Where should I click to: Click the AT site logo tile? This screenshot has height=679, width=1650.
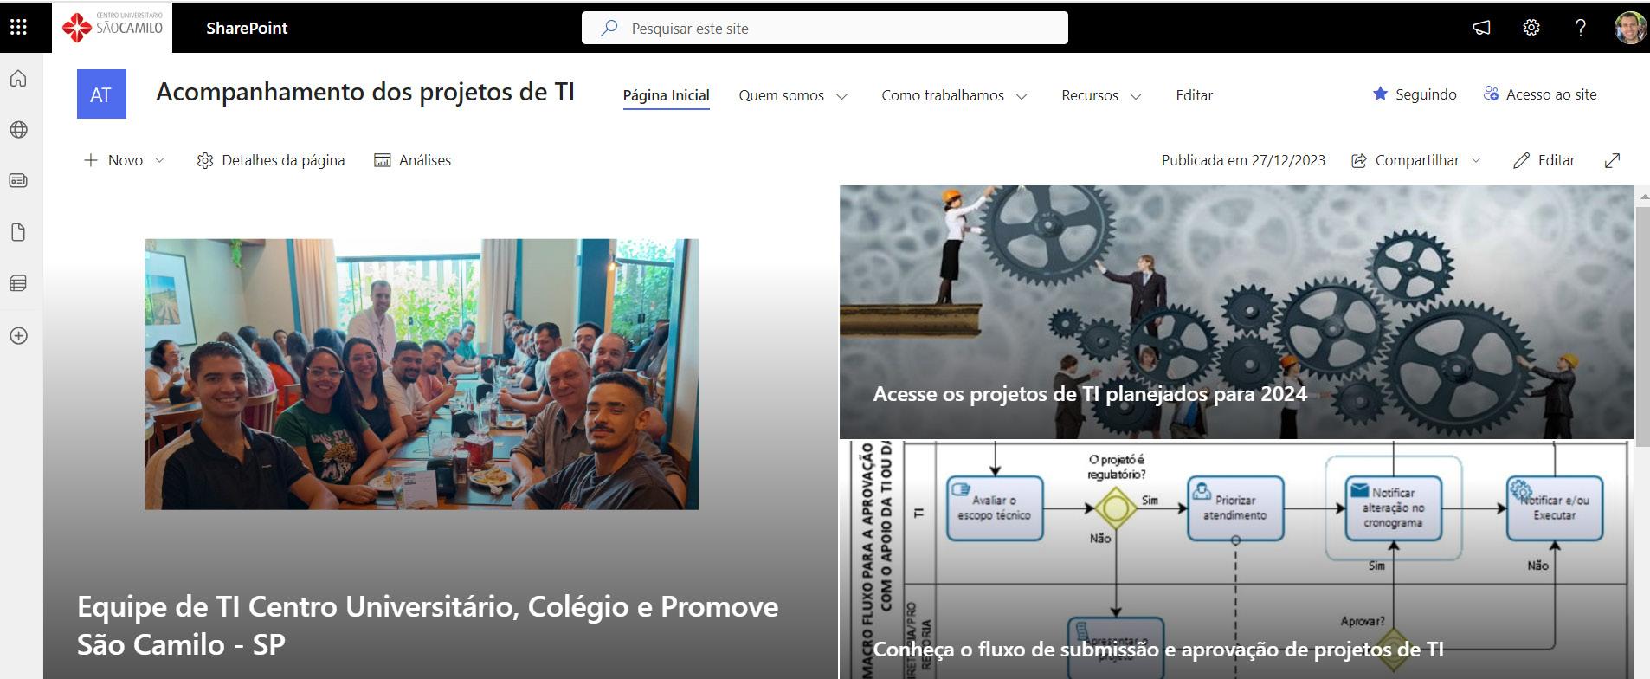[x=101, y=94]
